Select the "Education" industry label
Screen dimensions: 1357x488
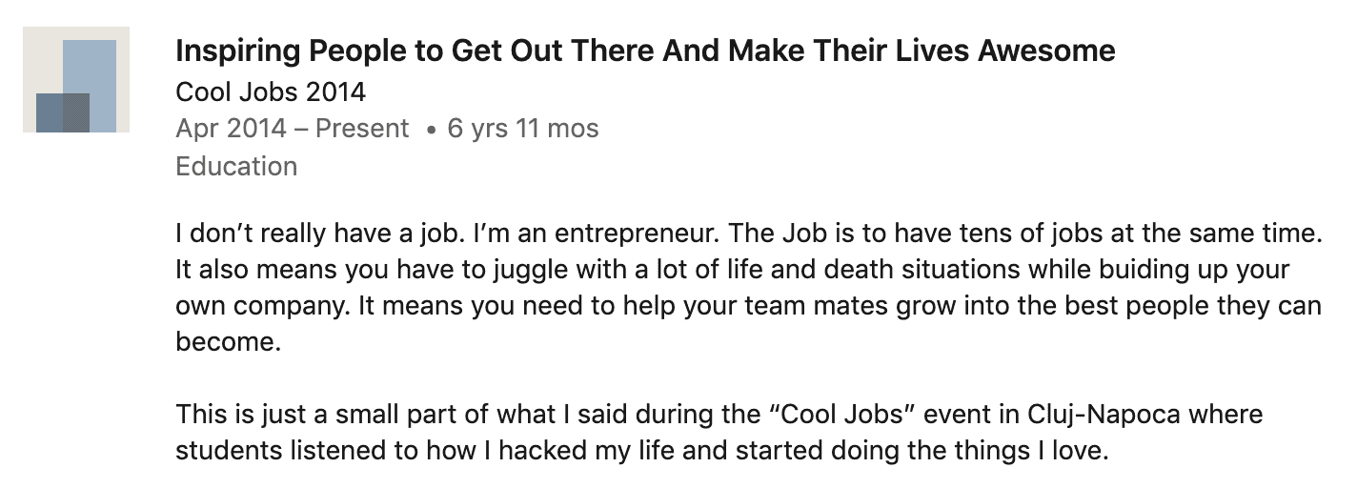click(236, 166)
